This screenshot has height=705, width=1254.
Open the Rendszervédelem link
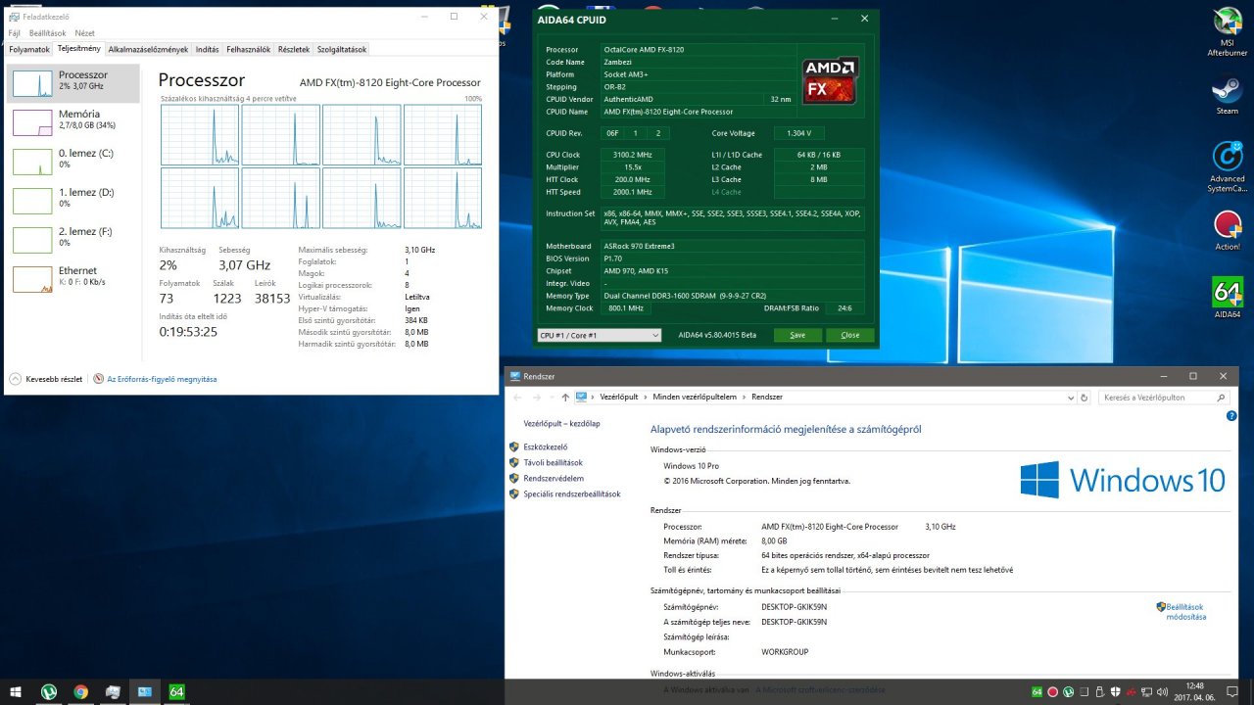pos(554,478)
